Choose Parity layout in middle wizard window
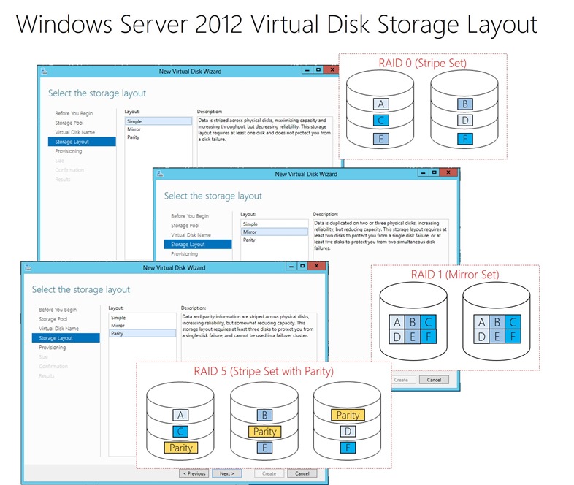Screen dimensions: 574x485 click(249, 240)
